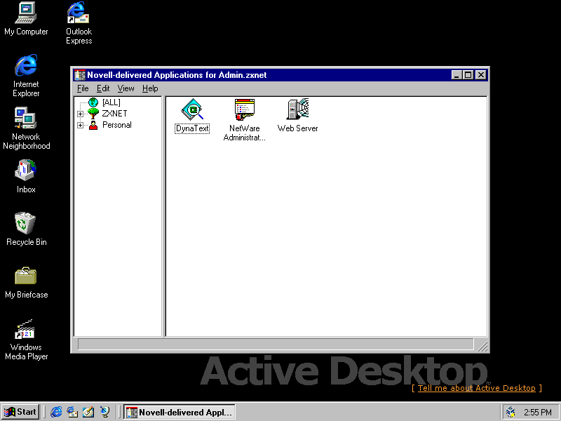561x421 pixels.
Task: Click the system tray icon beside clock
Action: point(511,412)
